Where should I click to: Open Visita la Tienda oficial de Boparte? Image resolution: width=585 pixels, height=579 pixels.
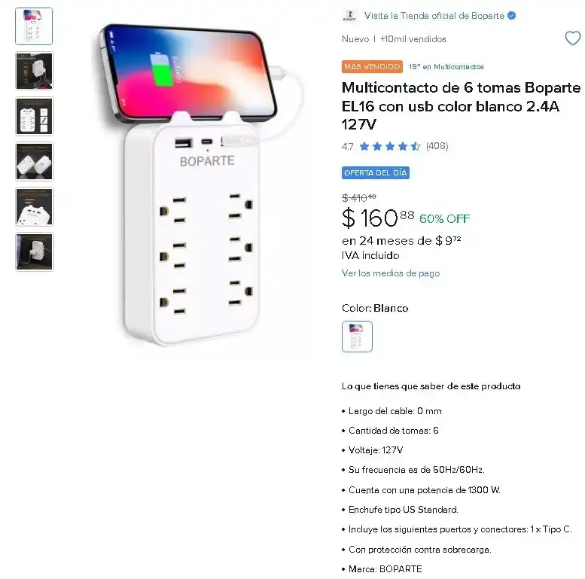click(434, 16)
